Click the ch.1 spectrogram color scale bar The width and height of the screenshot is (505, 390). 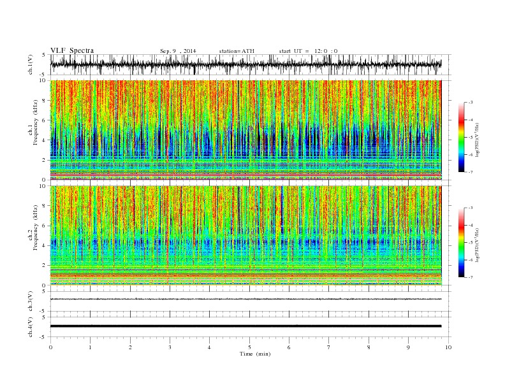click(462, 137)
